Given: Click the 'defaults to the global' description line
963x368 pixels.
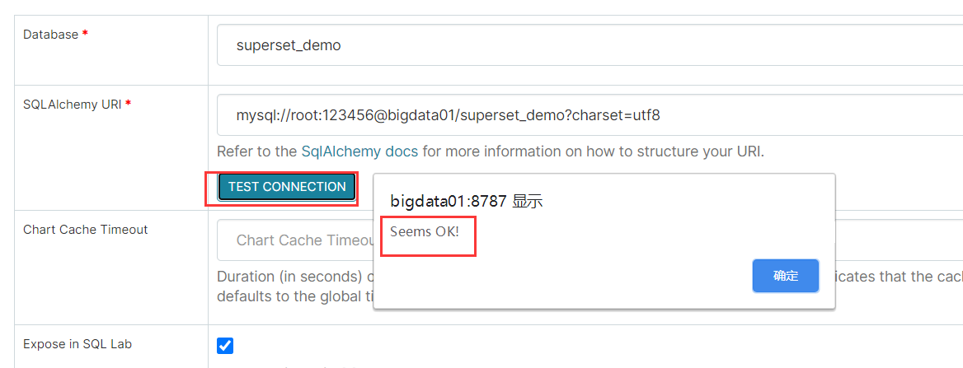Looking at the screenshot, I should 295,295.
